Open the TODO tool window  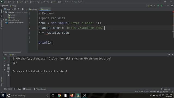click(8, 89)
